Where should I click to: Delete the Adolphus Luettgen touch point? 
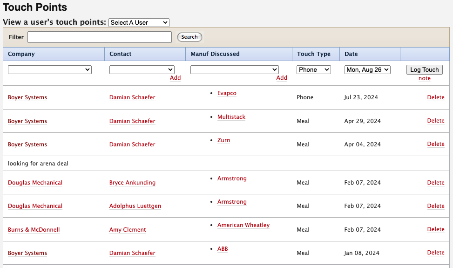[x=436, y=206]
